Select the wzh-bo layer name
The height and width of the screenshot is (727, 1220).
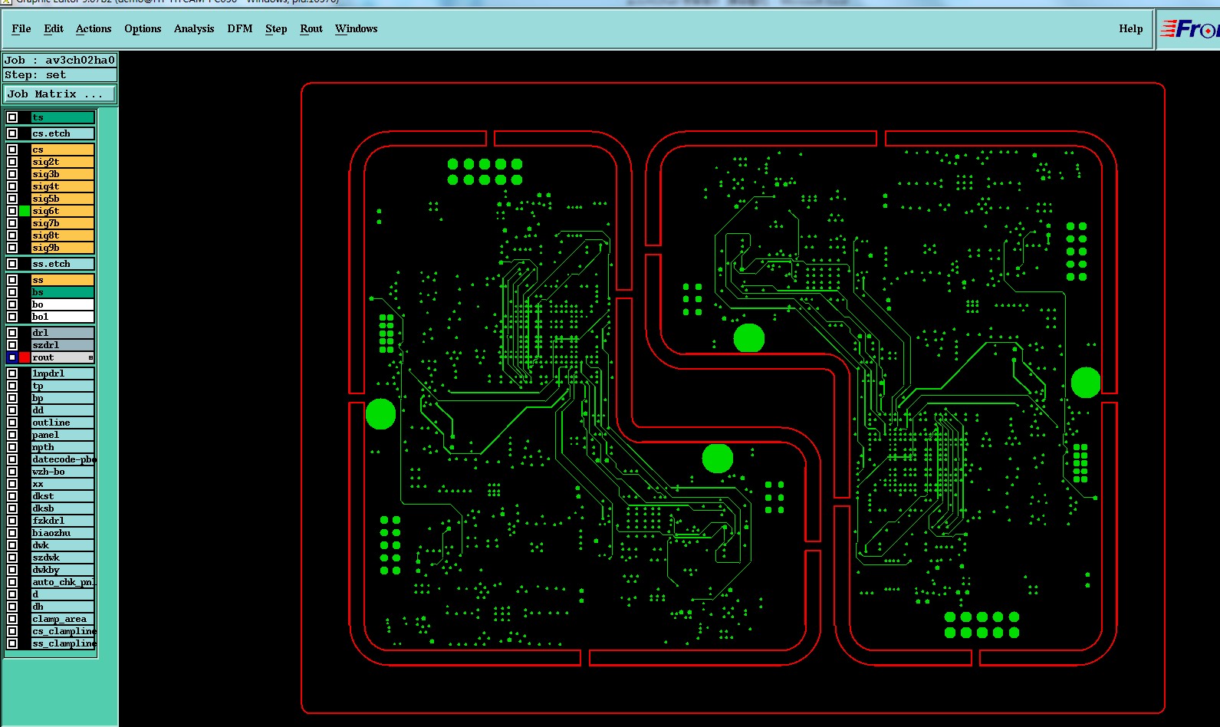click(x=63, y=472)
